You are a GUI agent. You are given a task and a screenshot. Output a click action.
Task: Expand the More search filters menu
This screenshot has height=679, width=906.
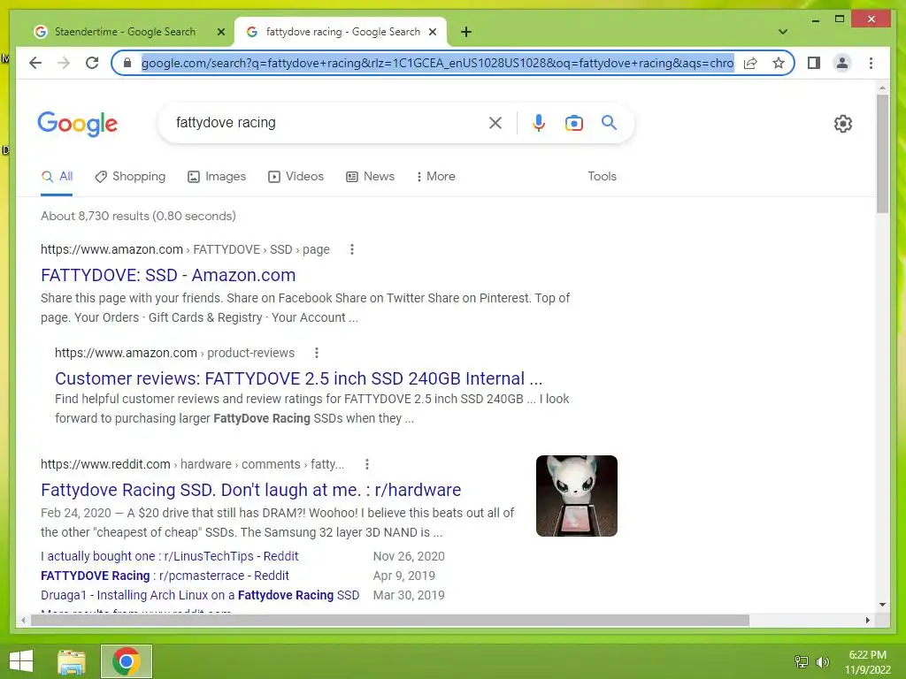click(435, 176)
